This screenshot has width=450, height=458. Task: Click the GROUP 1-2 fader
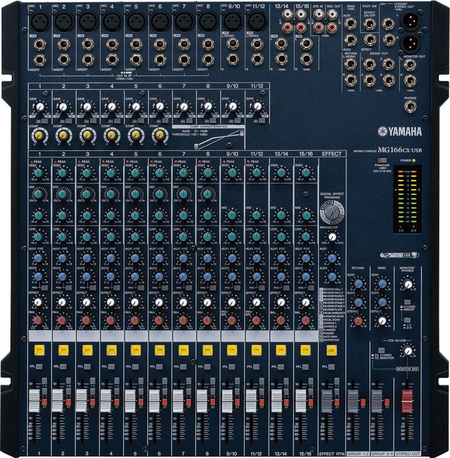point(354,400)
